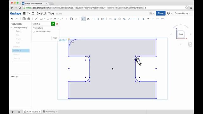Switch to the Assembly 1 tab
The image size is (203, 114).
[50, 111]
